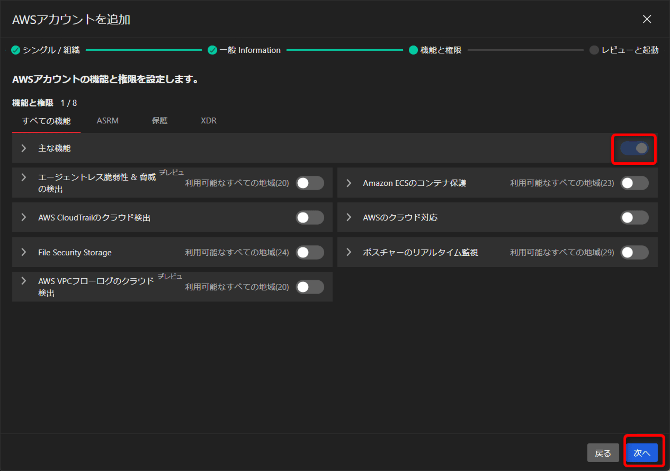Open region selector 利用可能なすべての地域(29) for ポスチャー監視
Screen dimensions: 670x471
click(562, 252)
